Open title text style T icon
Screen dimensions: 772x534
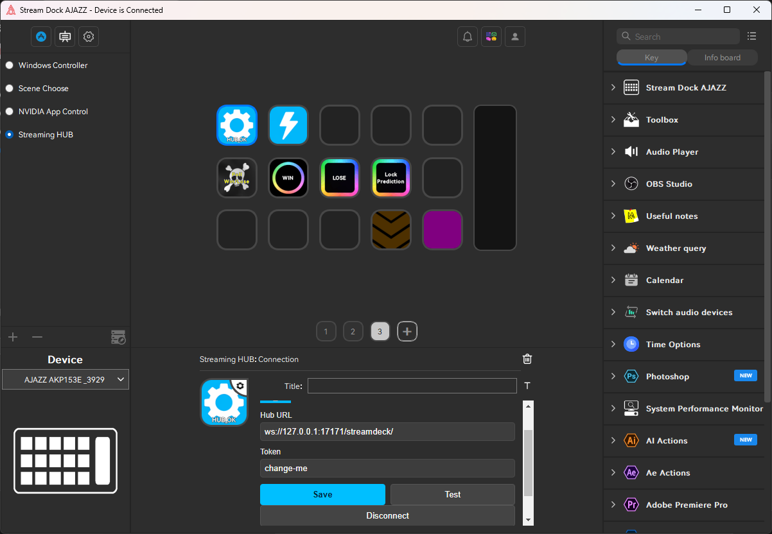(x=527, y=386)
